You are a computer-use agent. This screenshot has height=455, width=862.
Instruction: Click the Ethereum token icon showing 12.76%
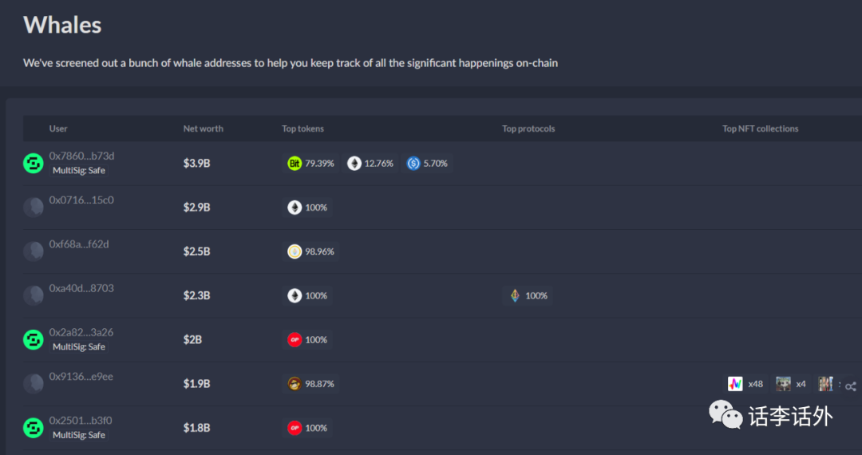click(354, 164)
